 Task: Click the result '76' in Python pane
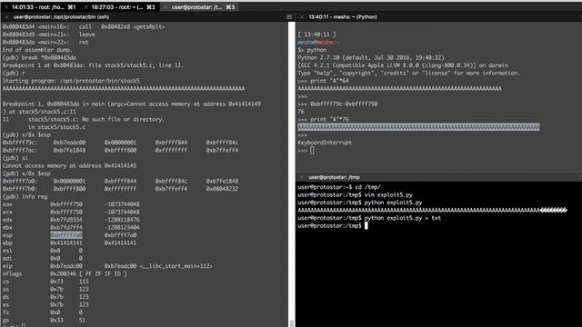tap(301, 112)
